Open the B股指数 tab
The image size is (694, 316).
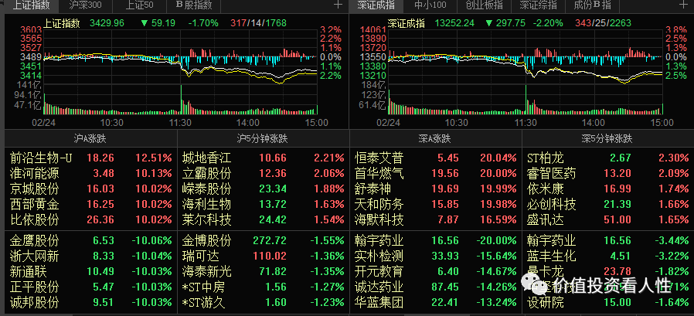[194, 5]
